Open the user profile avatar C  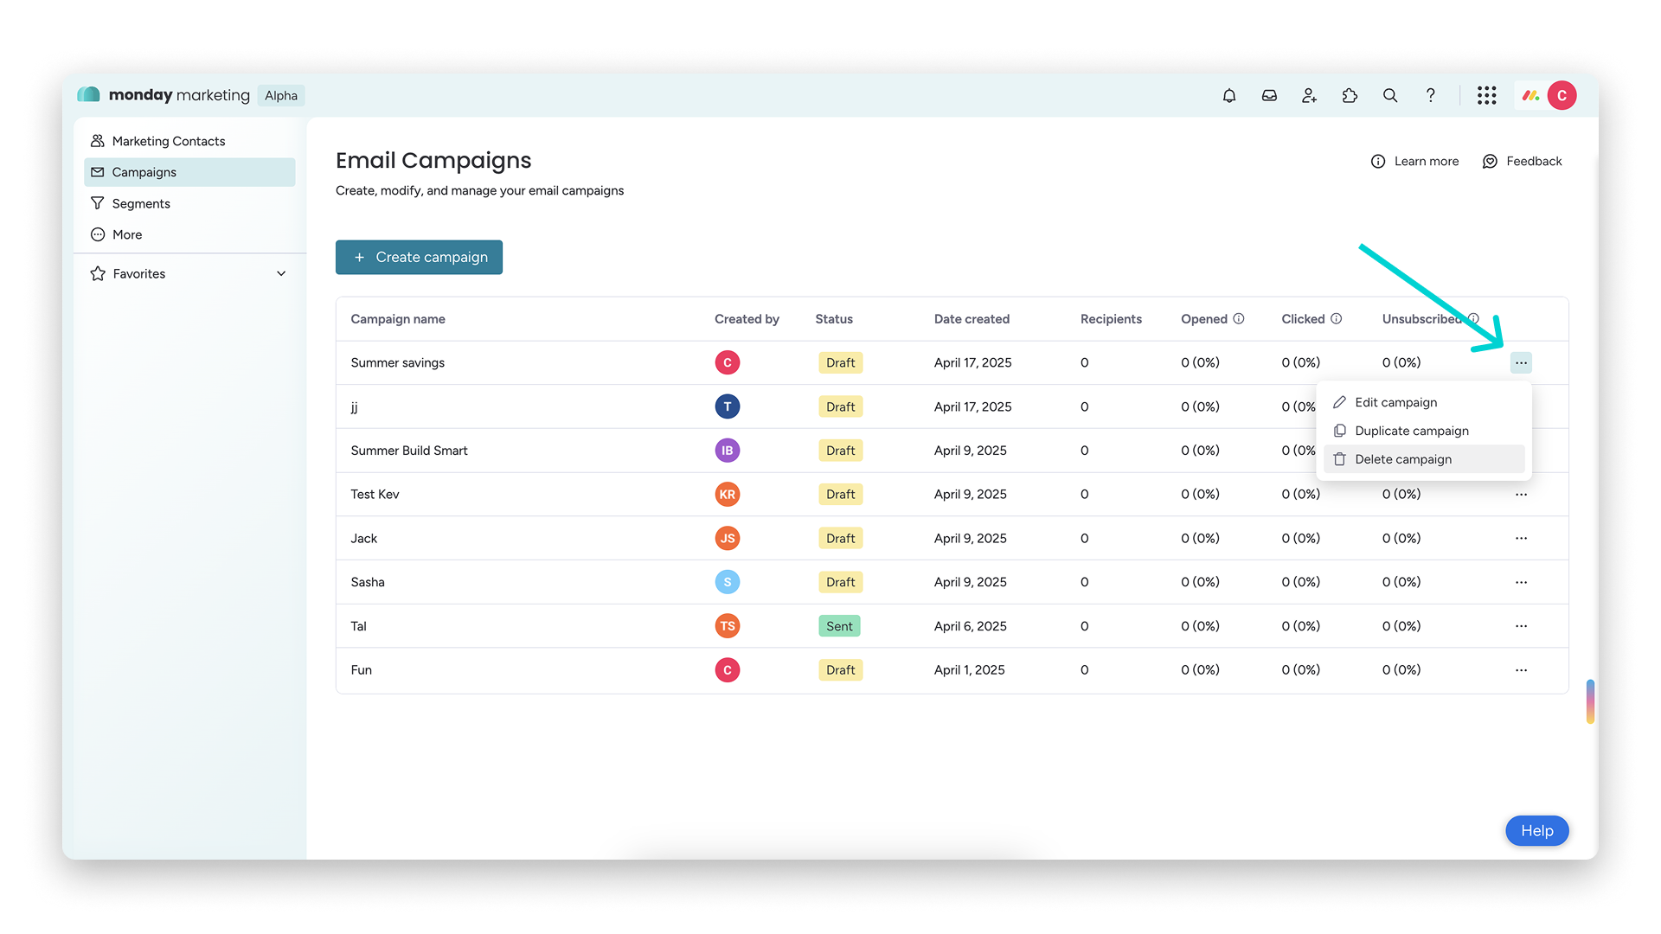1562,95
